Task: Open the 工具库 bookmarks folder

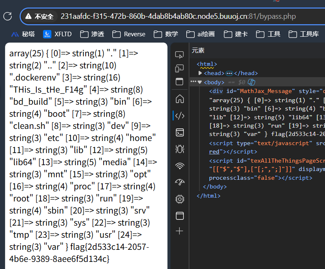Action: (304, 34)
